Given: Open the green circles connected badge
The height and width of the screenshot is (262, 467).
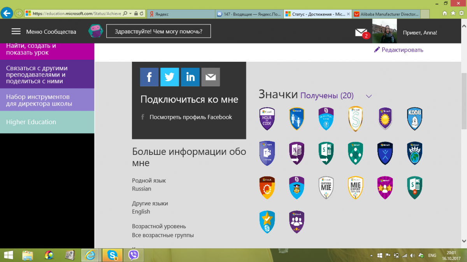Looking at the screenshot, I should 356,154.
